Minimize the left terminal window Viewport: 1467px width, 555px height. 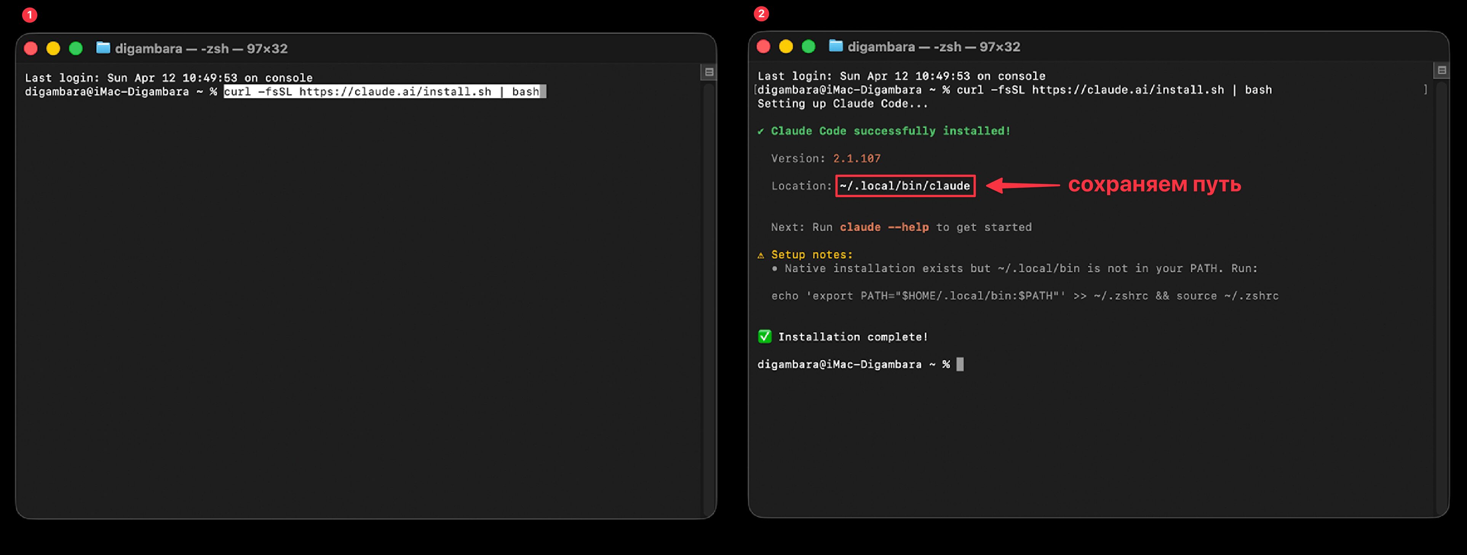(x=53, y=48)
